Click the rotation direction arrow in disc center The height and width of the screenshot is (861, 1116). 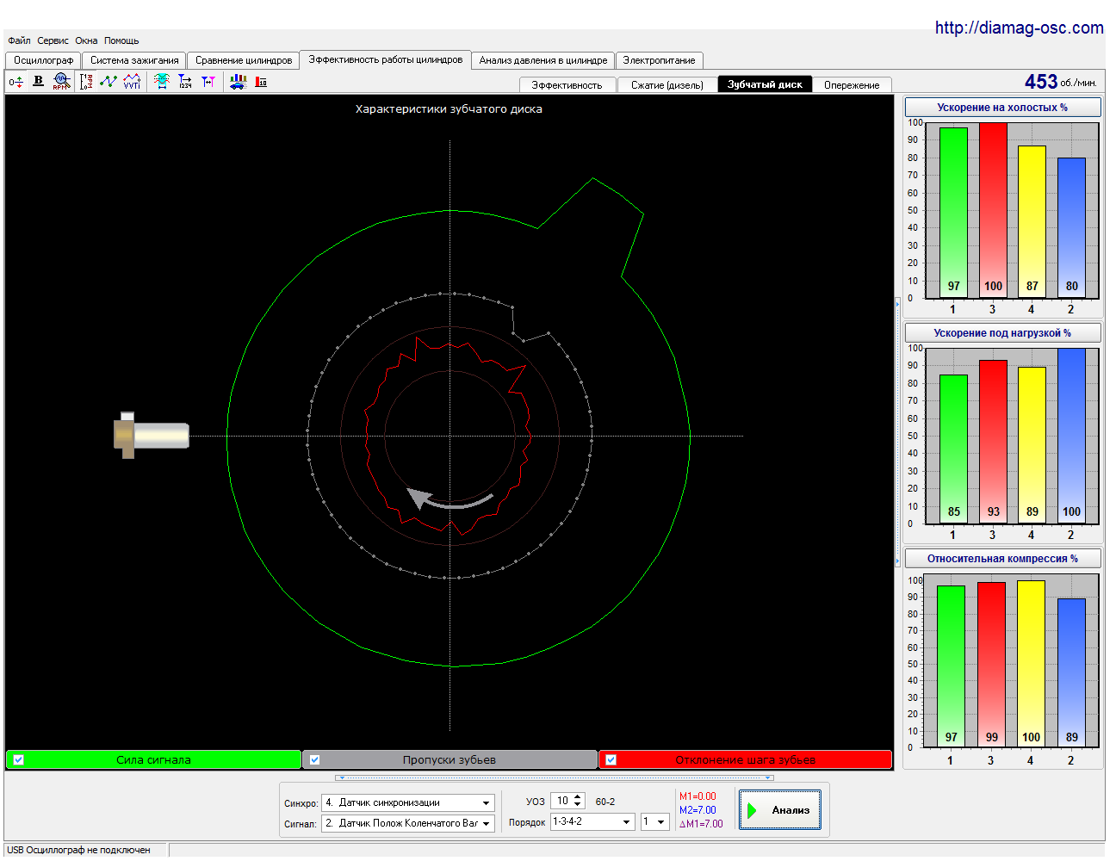tap(449, 499)
